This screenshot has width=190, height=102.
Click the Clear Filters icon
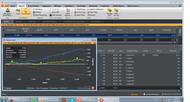click(88, 12)
